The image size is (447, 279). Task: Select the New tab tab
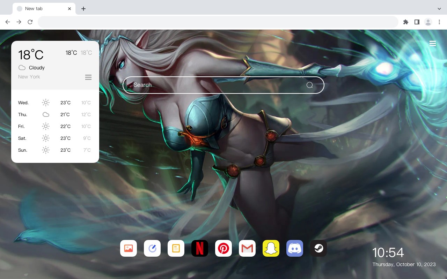pyautogui.click(x=44, y=9)
